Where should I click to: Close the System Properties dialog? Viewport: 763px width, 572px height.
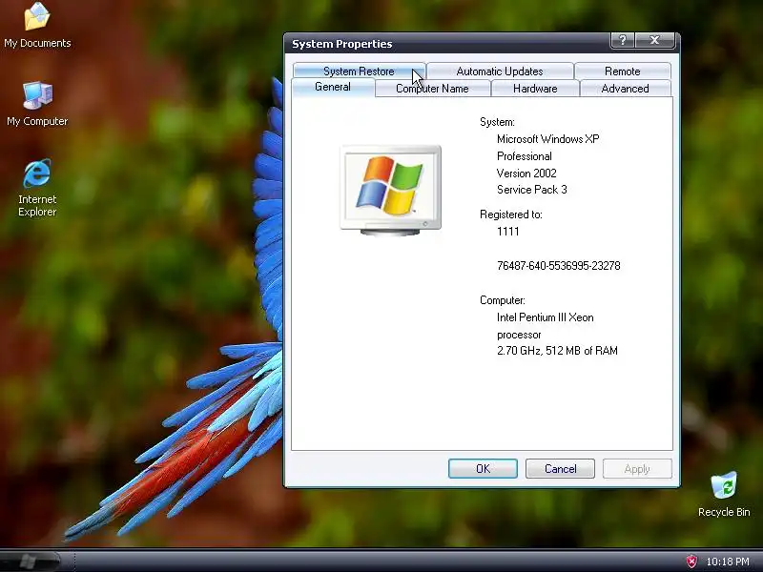(x=655, y=41)
